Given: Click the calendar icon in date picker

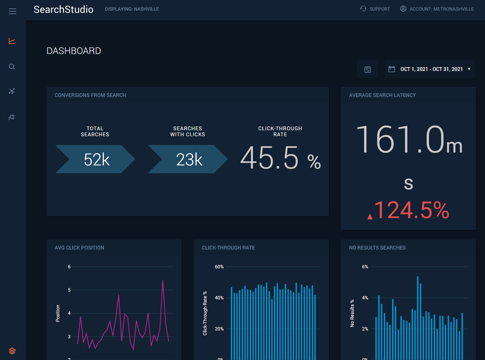Looking at the screenshot, I should click(x=392, y=69).
